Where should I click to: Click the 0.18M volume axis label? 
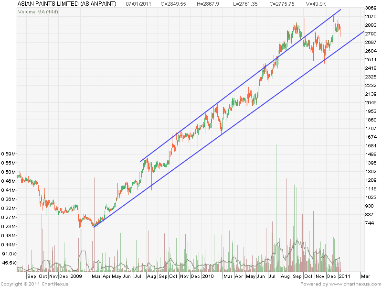9,236
